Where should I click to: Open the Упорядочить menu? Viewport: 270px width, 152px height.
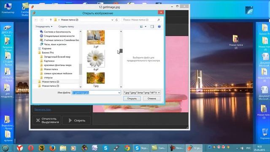click(x=44, y=27)
